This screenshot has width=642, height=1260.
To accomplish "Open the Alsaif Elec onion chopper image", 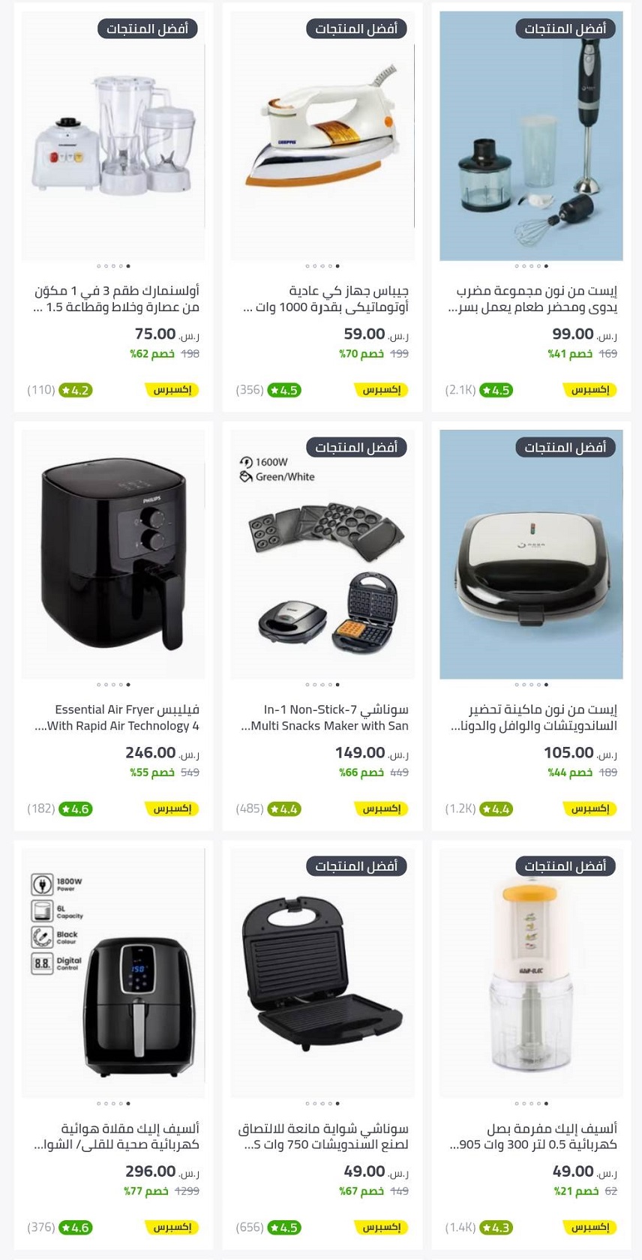I will [x=531, y=973].
